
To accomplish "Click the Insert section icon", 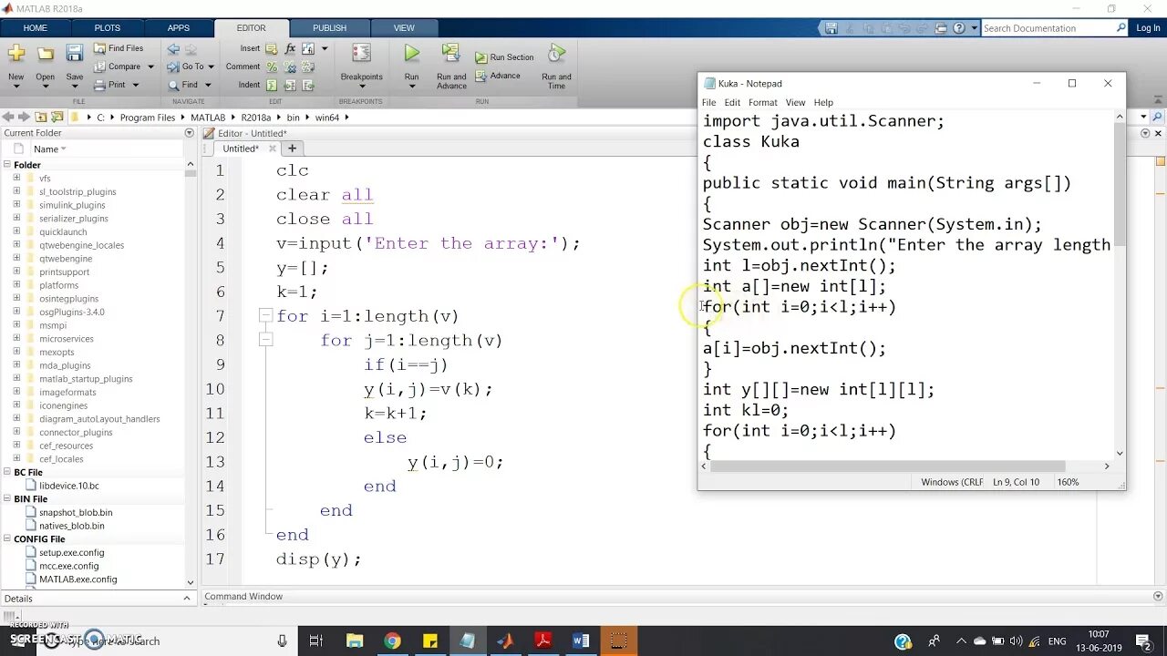I will [x=271, y=48].
